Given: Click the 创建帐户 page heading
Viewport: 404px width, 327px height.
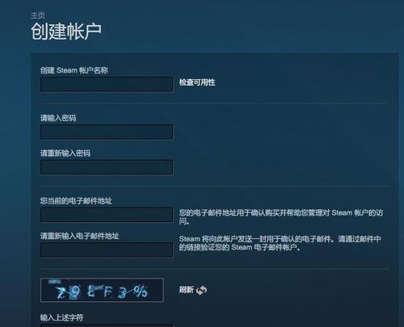Looking at the screenshot, I should click(x=66, y=31).
